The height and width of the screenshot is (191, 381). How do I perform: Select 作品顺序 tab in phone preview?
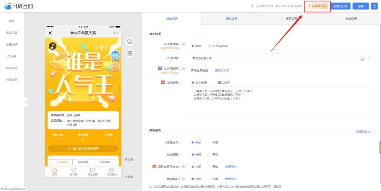tap(104, 162)
